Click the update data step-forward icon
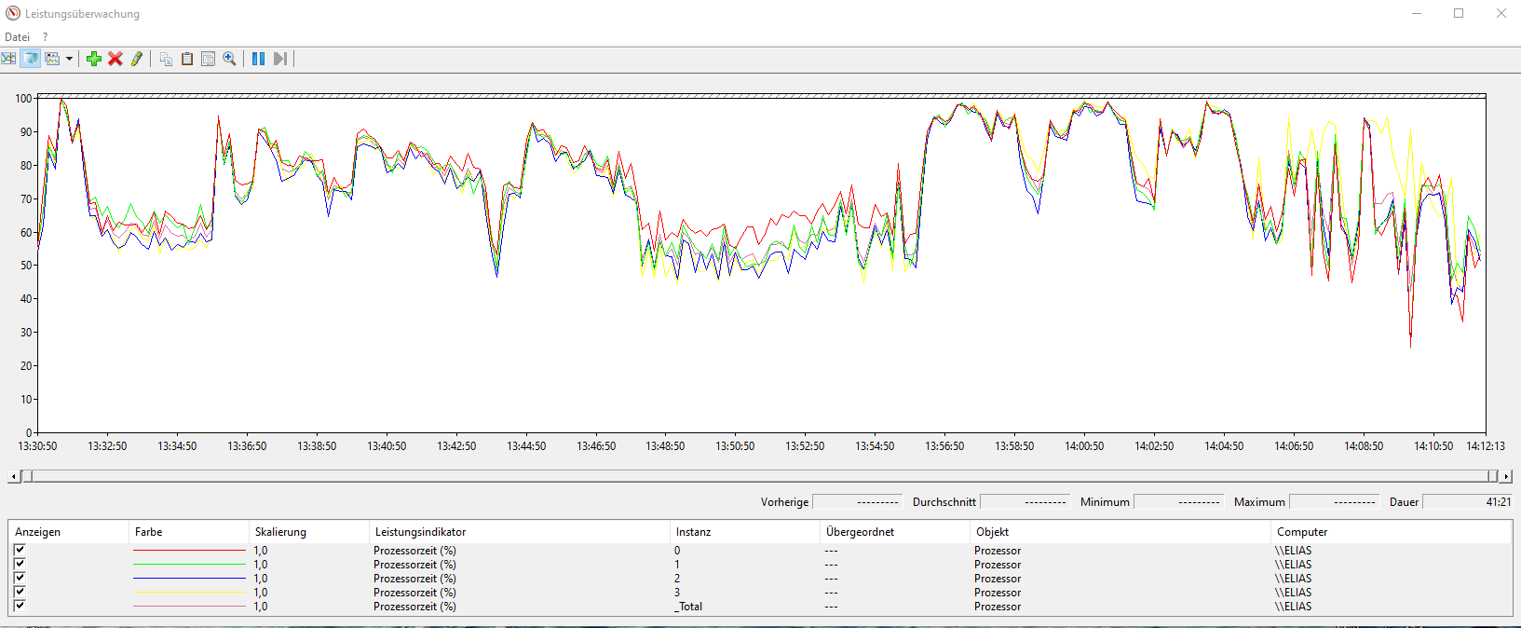Screen dimensions: 1521x628 point(279,59)
